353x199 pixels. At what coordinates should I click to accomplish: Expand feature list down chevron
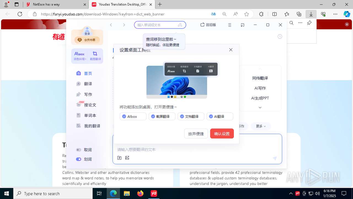[260, 108]
